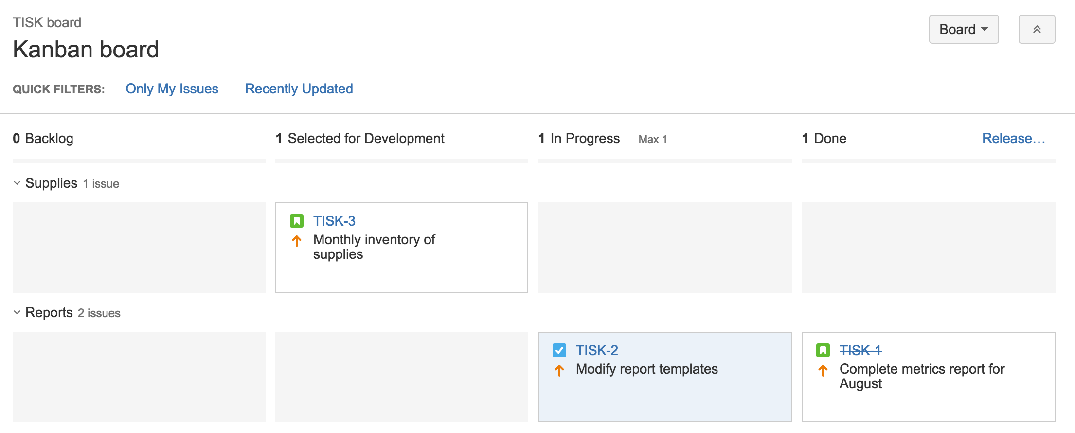1075x433 pixels.
Task: Toggle the Recently Updated quick filter
Action: coord(299,89)
